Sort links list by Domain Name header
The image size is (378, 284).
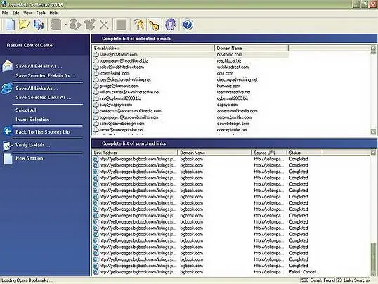(214, 153)
